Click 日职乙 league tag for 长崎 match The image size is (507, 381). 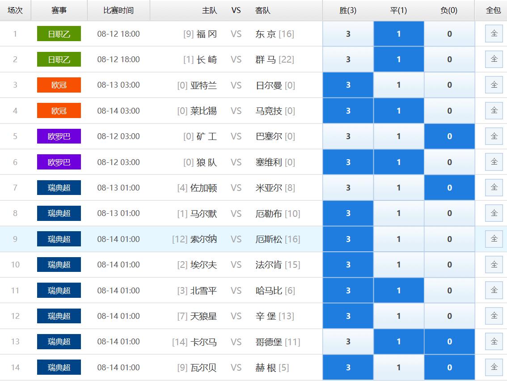(x=59, y=59)
